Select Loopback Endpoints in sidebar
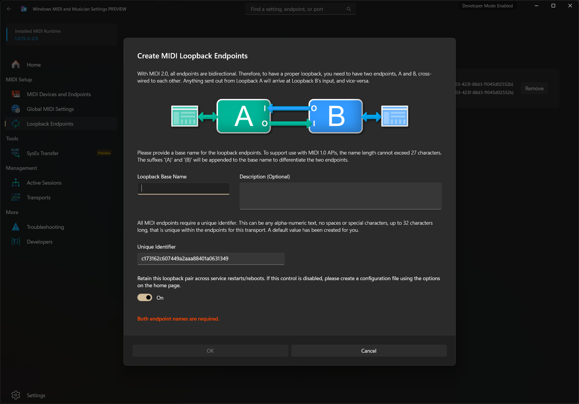This screenshot has height=404, width=579. pos(50,124)
